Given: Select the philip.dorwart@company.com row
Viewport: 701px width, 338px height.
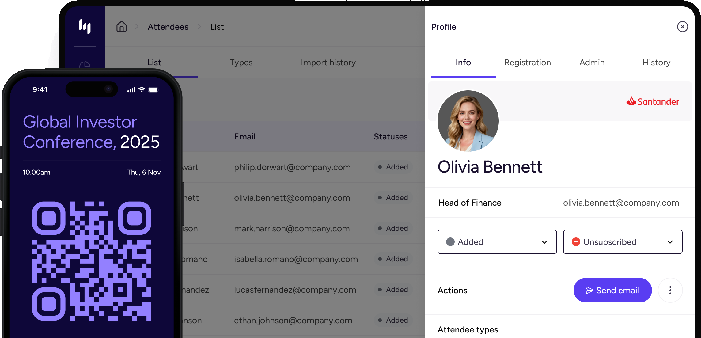Looking at the screenshot, I should pyautogui.click(x=292, y=167).
